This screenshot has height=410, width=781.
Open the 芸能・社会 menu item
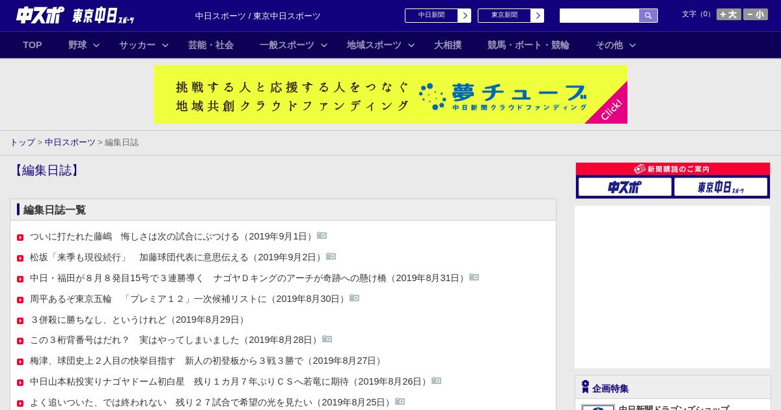211,45
